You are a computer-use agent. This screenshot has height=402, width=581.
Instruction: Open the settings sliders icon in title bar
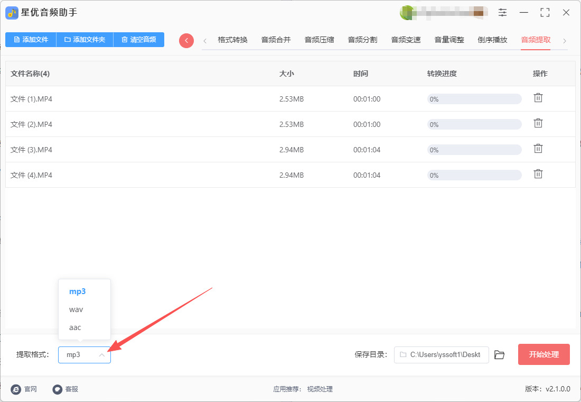(x=502, y=13)
